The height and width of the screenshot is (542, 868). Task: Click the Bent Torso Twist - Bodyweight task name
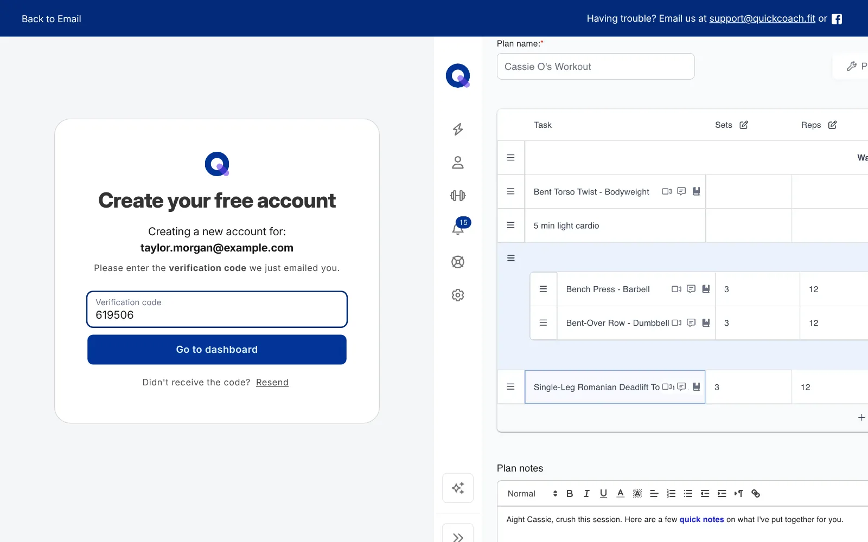coord(591,191)
